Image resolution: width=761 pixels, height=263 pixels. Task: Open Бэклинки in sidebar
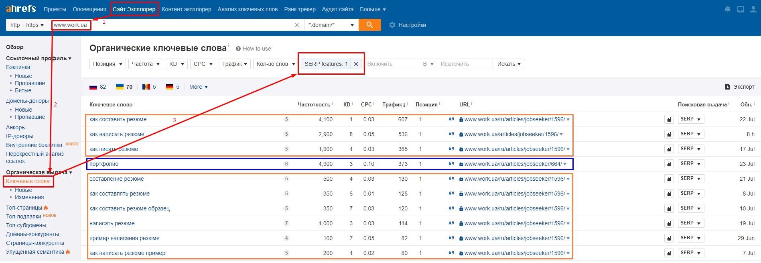(18, 67)
